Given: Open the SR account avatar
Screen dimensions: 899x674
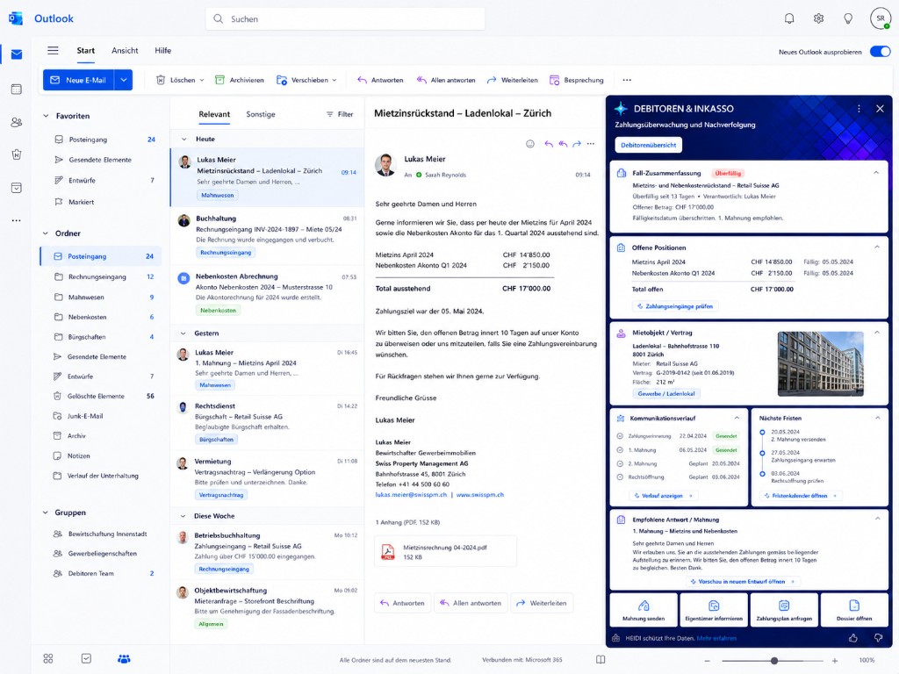Looking at the screenshot, I should pos(881,18).
